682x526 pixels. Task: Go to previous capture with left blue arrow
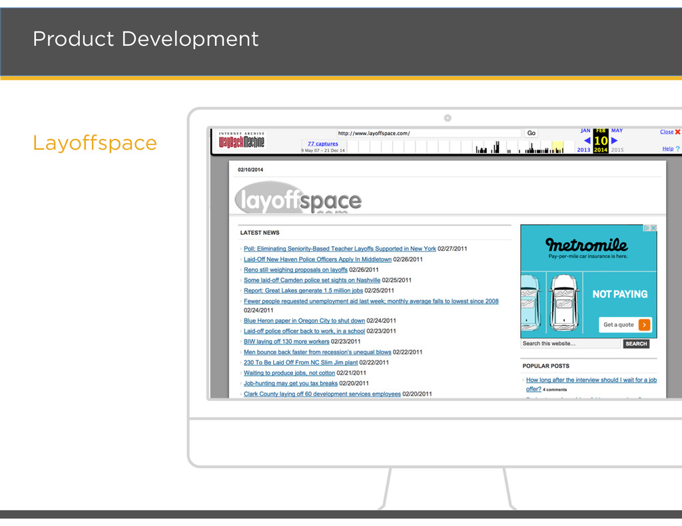click(x=587, y=141)
